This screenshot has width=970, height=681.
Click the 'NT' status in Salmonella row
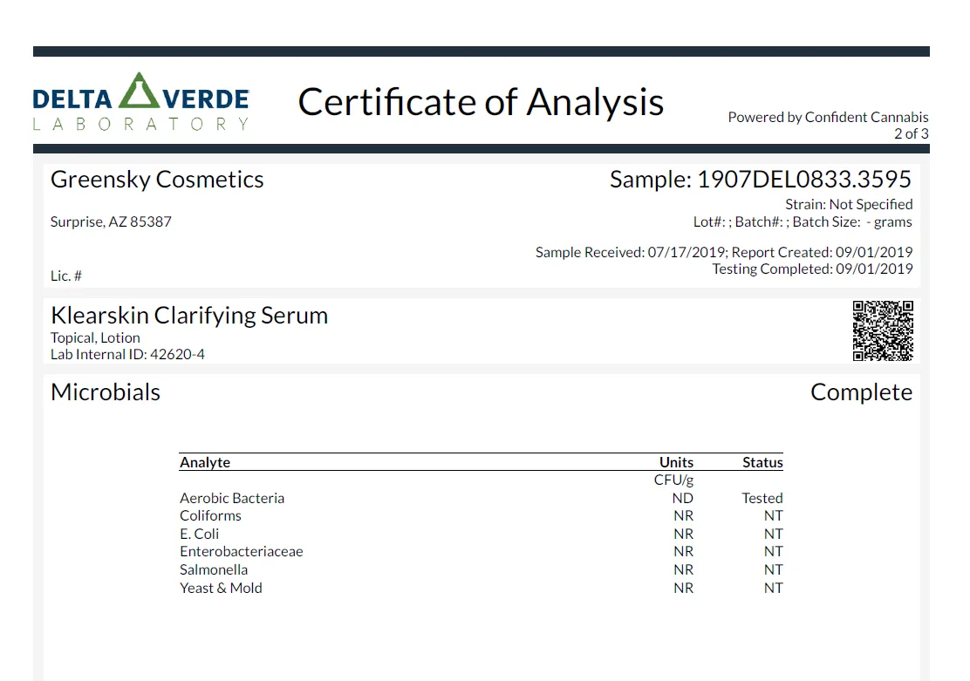point(773,569)
